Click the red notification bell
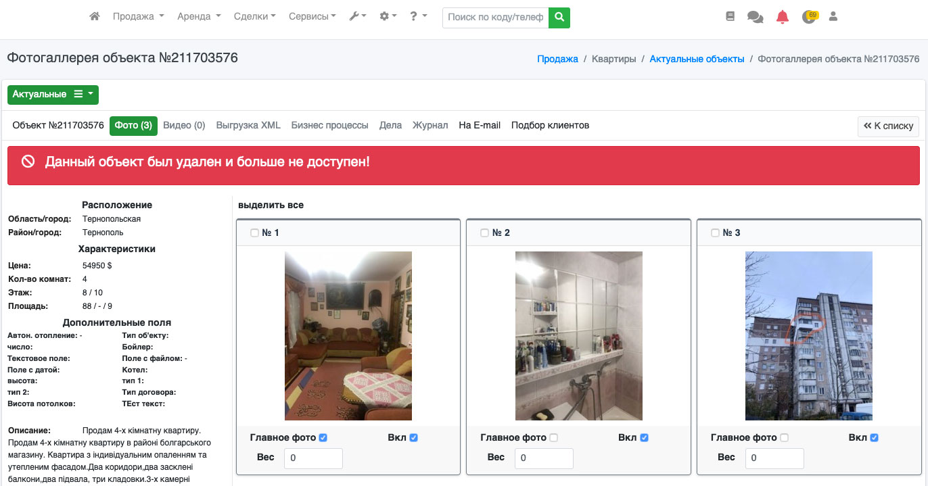 [x=782, y=17]
